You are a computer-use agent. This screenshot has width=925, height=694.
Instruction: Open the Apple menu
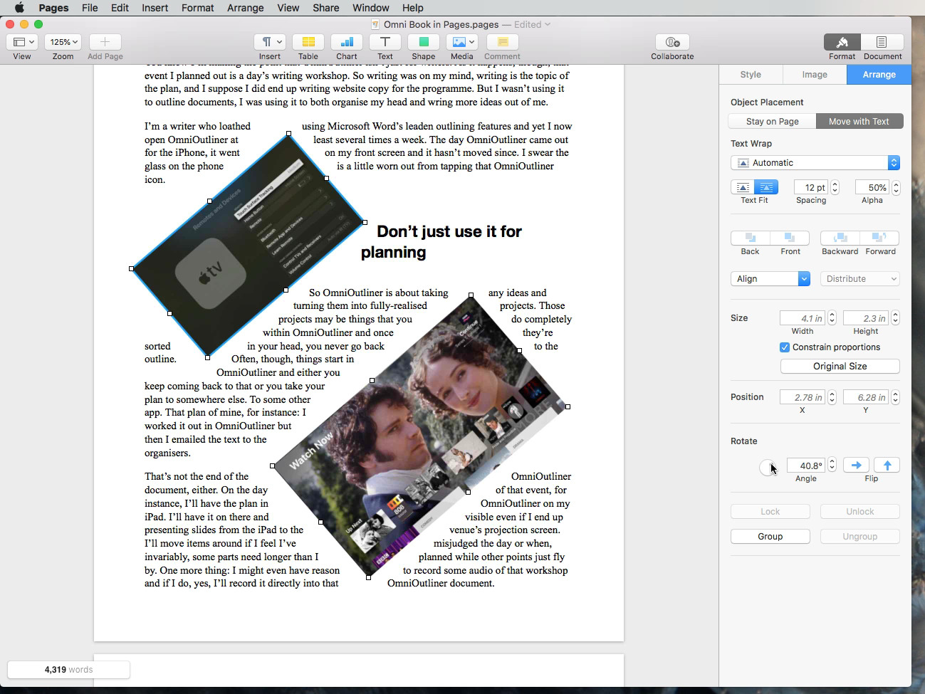pos(19,8)
